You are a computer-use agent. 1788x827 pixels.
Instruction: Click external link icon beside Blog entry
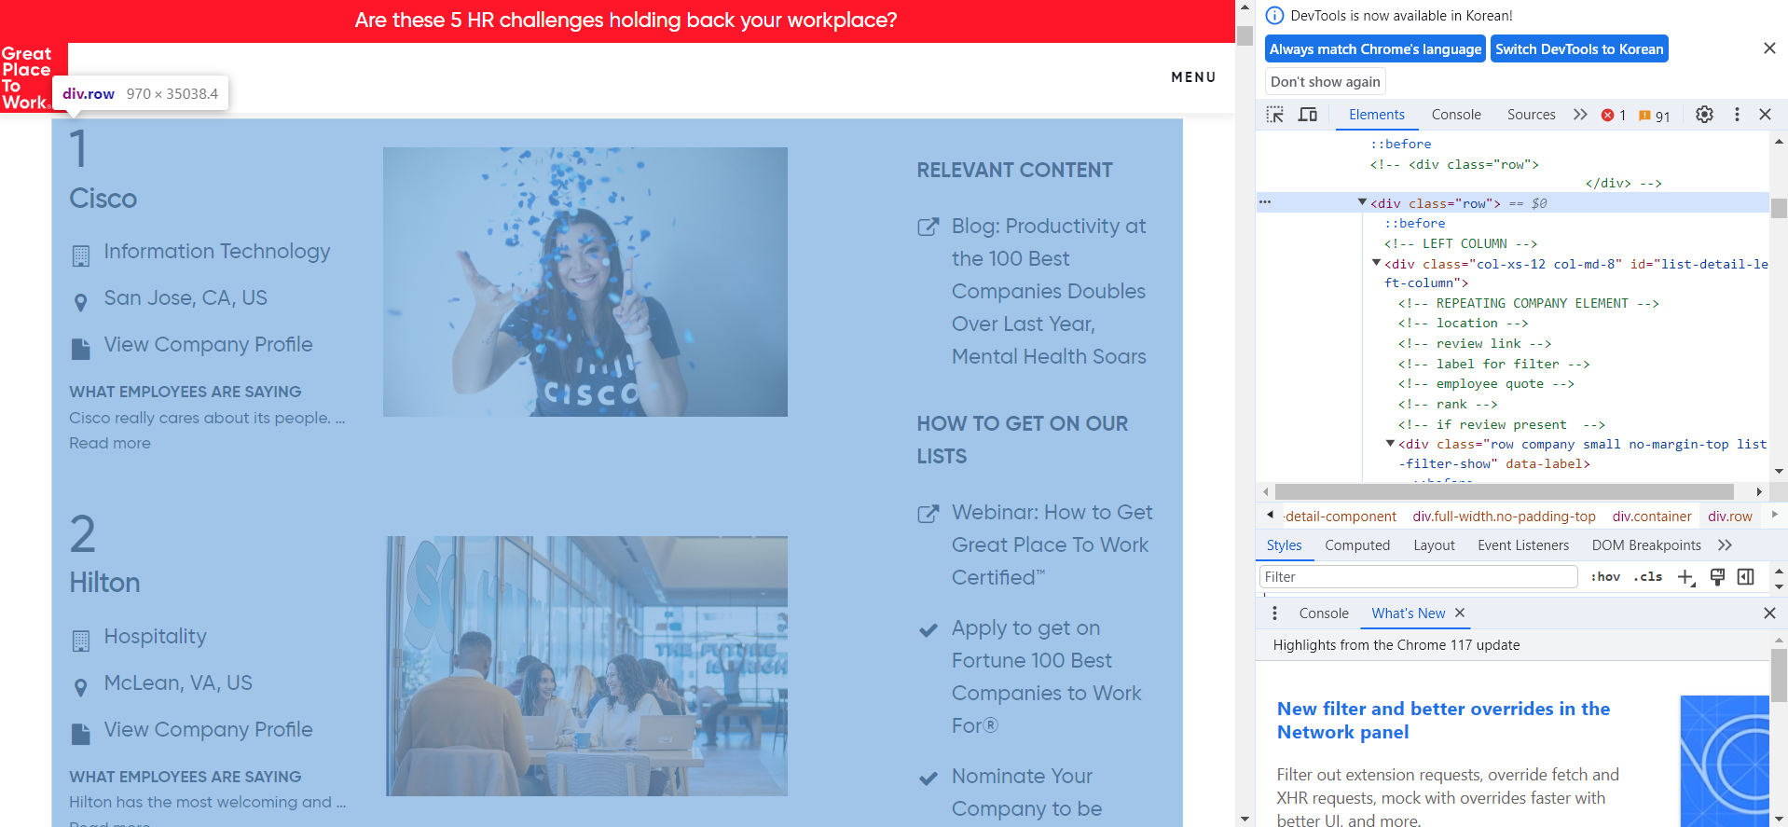click(928, 227)
